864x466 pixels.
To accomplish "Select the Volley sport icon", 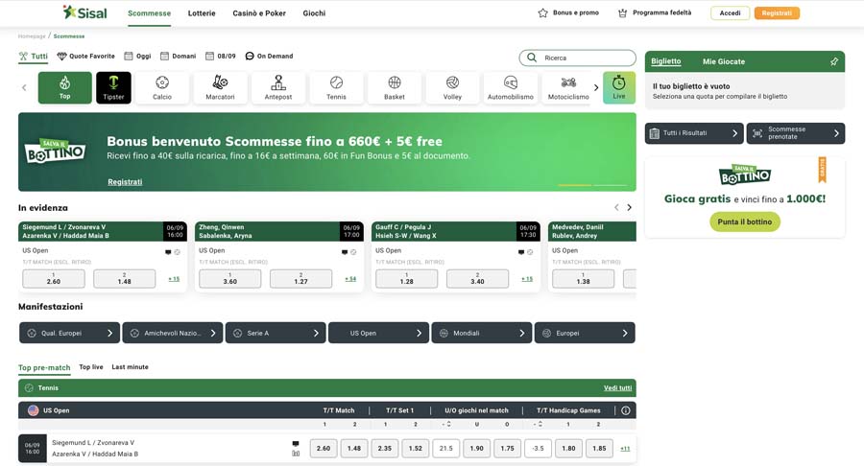I will point(452,87).
